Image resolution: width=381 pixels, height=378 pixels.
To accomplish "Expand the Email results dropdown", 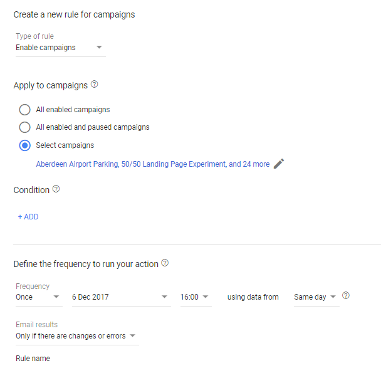I will click(x=77, y=336).
